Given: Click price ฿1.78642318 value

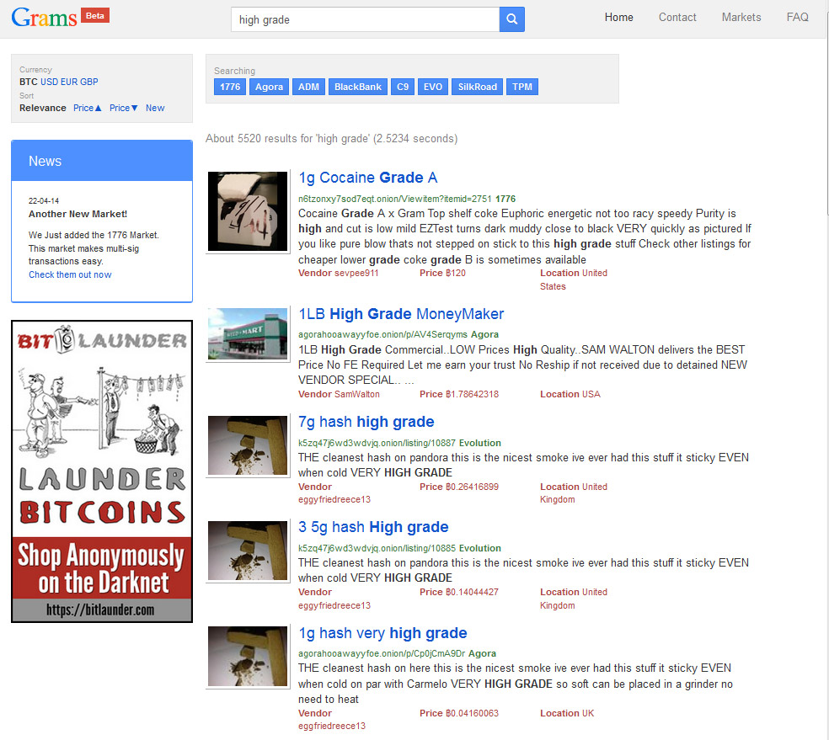Looking at the screenshot, I should 472,394.
